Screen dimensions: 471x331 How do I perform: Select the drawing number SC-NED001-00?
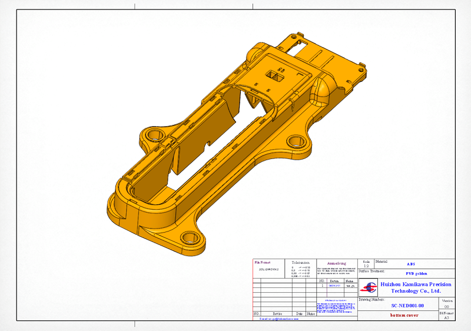coord(407,306)
